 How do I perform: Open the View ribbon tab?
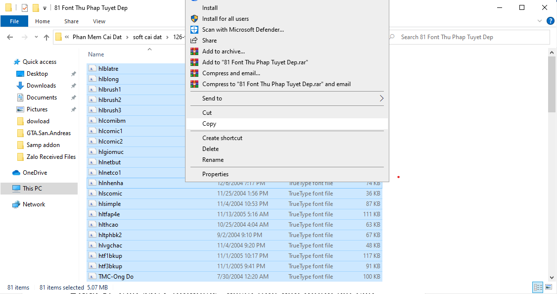(99, 21)
